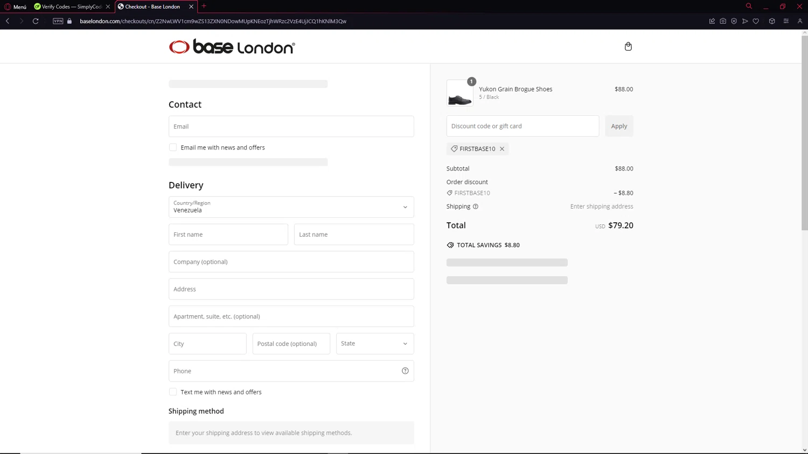808x454 pixels.
Task: Click the Subtotal value $88.00
Action: coord(624,168)
